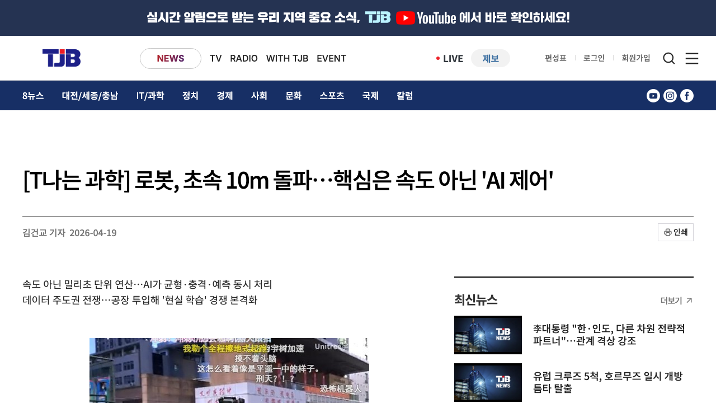Open the 로그인 login link
Image resolution: width=716 pixels, height=403 pixels.
pos(594,58)
